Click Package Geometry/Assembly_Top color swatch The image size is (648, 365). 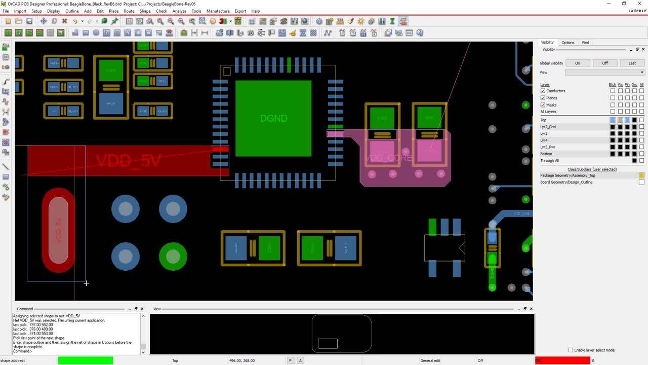pos(641,175)
